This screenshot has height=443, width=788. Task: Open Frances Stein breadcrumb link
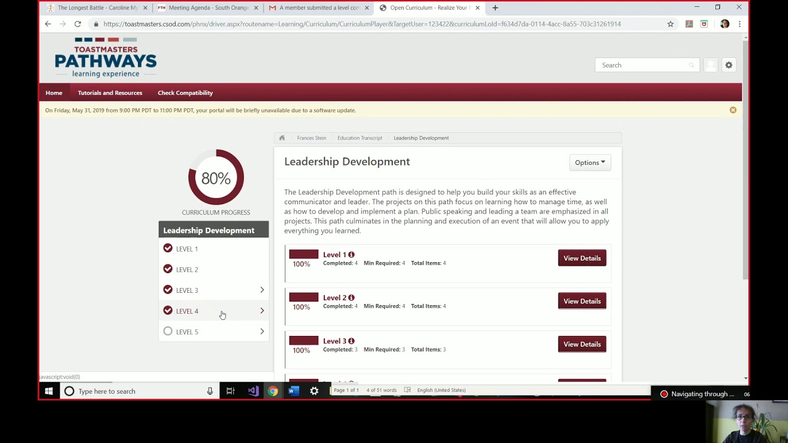click(x=312, y=138)
